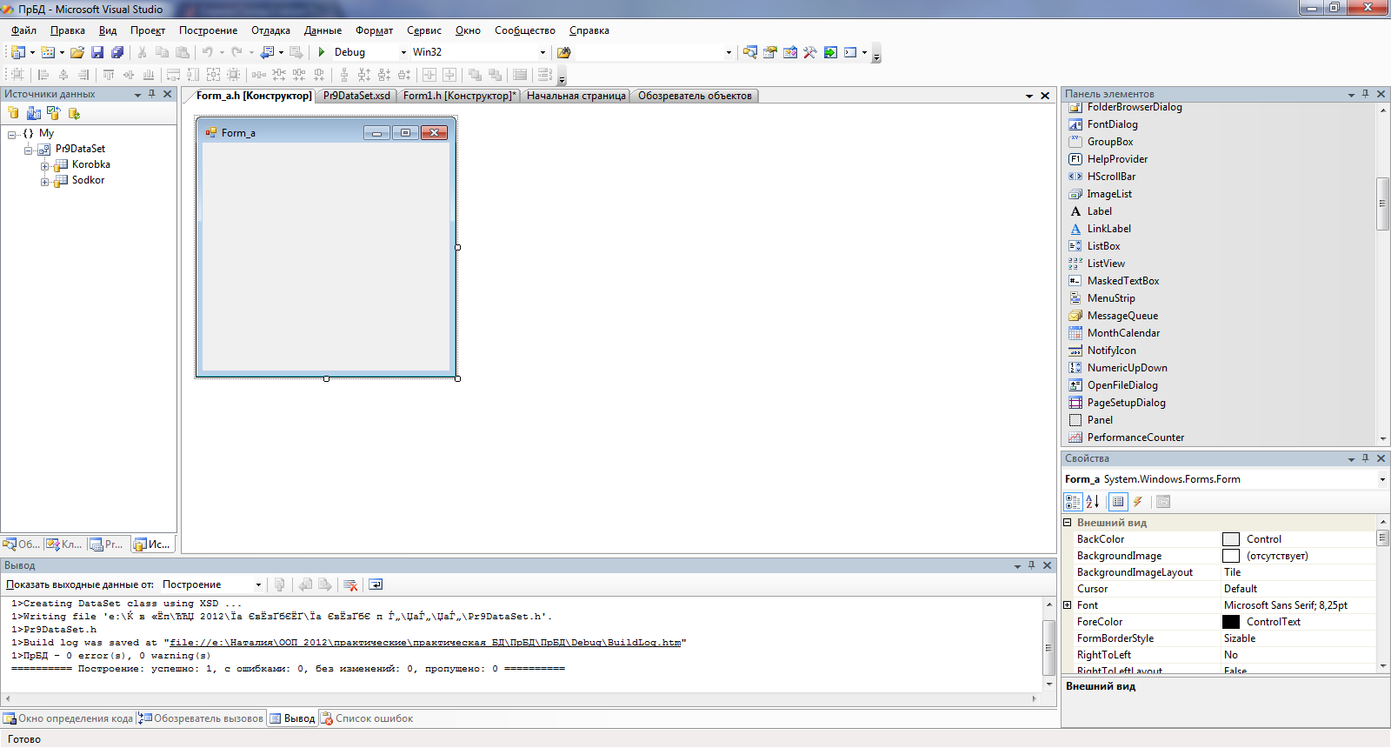Expand the Sodkor table node
Viewport: 1391px width, 748px height.
45,181
